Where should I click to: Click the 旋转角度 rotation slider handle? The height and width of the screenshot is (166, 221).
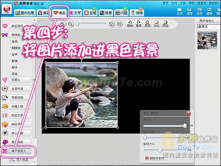[145, 138]
